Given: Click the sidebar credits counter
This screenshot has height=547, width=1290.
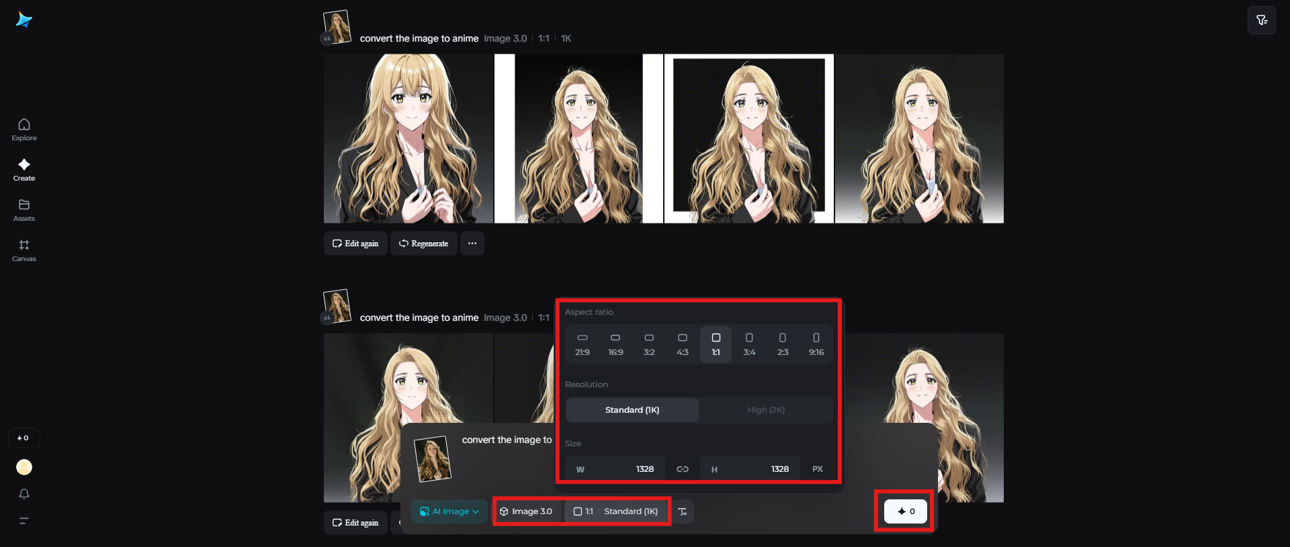Looking at the screenshot, I should [24, 438].
